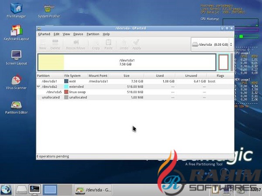
Task: Launch the Virus Scanner desktop icon
Action: pos(16,82)
